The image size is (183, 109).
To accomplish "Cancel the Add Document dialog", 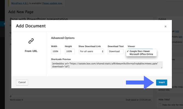I will 22,82.
